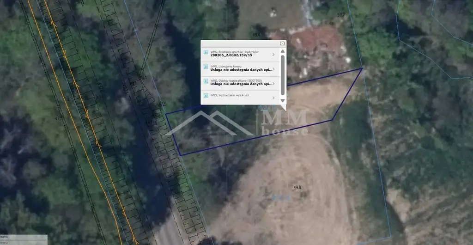Expand the Ewidencja gruntów i budynków chevron
The width and height of the screenshot is (473, 245).
pyautogui.click(x=273, y=55)
